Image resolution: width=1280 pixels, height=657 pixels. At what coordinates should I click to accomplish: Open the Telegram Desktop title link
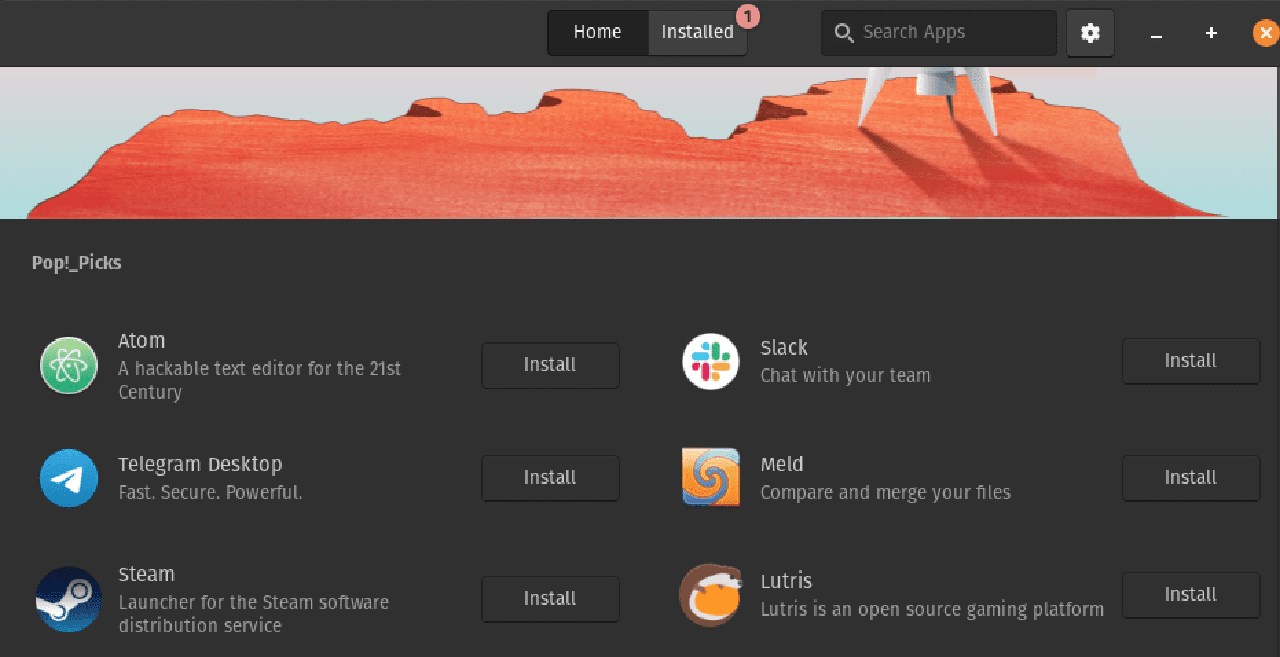point(200,465)
